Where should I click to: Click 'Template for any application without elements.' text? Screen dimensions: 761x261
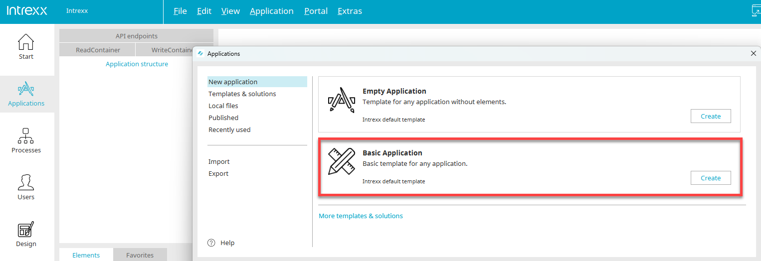(434, 102)
